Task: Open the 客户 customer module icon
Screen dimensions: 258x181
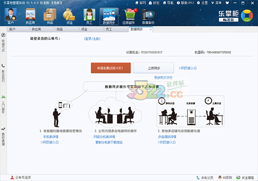Action: click(x=11, y=16)
